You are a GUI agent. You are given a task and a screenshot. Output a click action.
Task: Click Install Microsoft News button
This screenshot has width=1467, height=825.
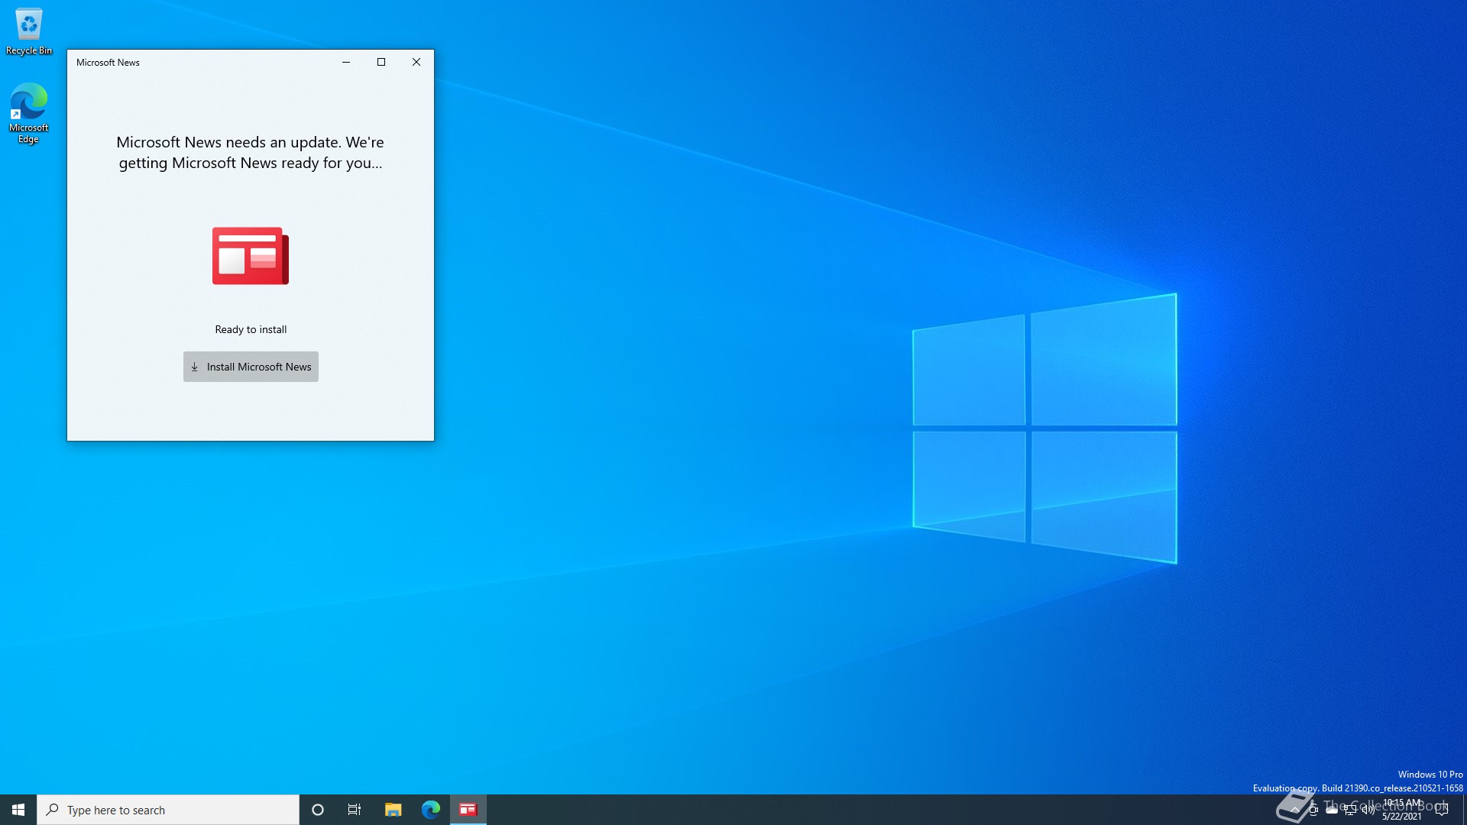tap(251, 367)
